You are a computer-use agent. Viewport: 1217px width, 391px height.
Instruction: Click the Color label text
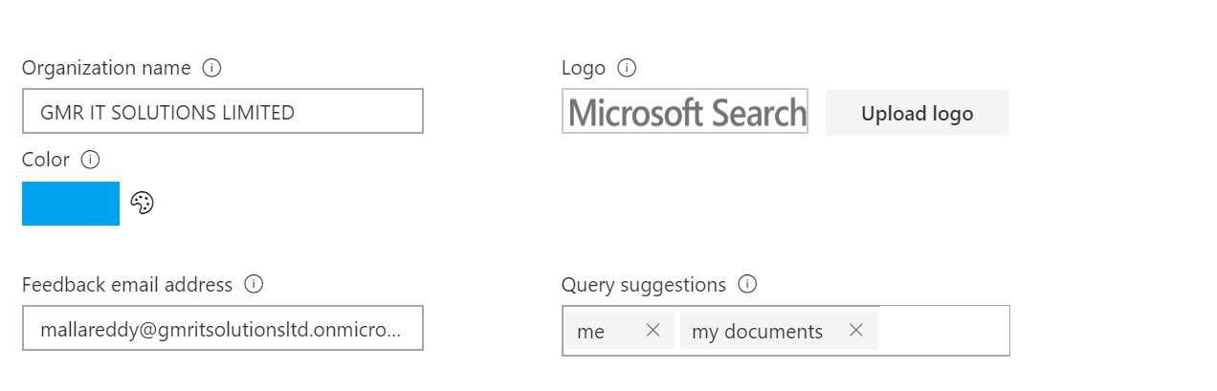(46, 160)
